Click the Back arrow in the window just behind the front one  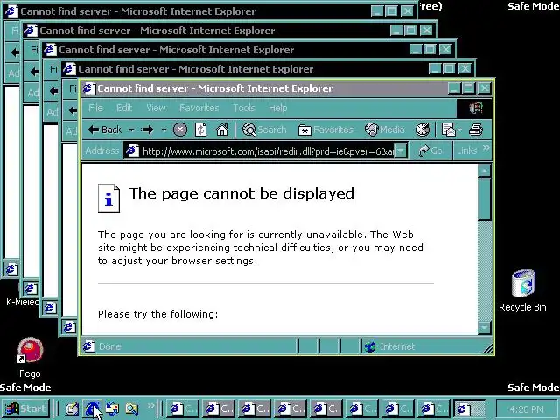tap(73, 110)
